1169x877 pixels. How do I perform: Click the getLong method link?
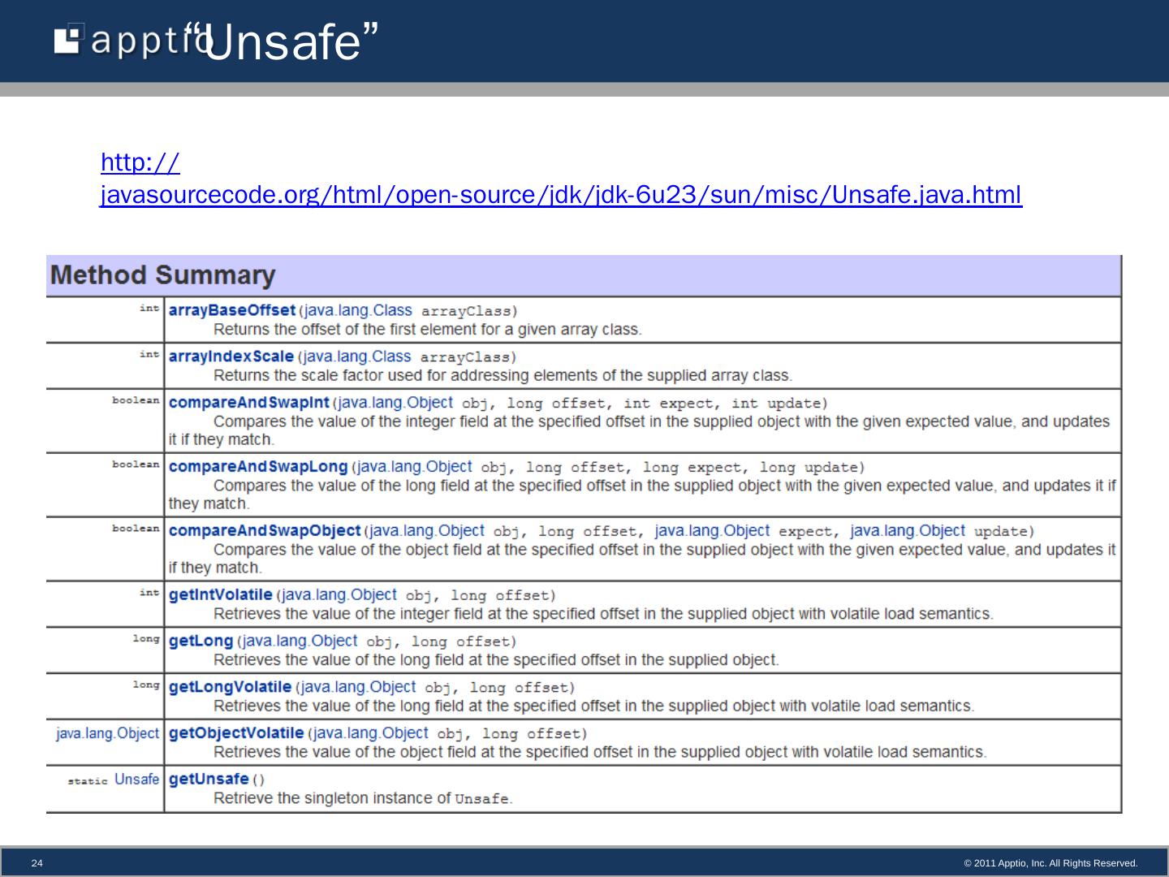[x=201, y=642]
